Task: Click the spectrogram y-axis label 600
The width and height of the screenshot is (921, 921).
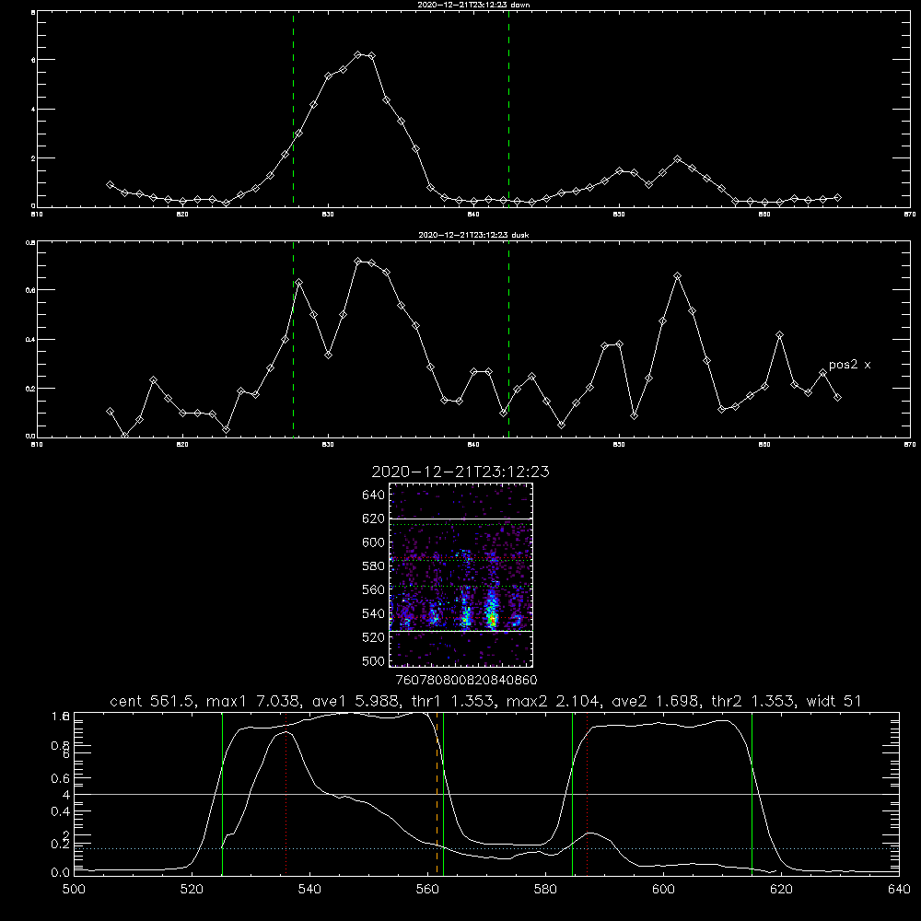Action: (374, 542)
